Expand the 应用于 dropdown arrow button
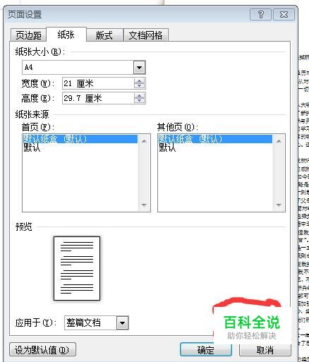The height and width of the screenshot is (362, 309). click(x=122, y=322)
